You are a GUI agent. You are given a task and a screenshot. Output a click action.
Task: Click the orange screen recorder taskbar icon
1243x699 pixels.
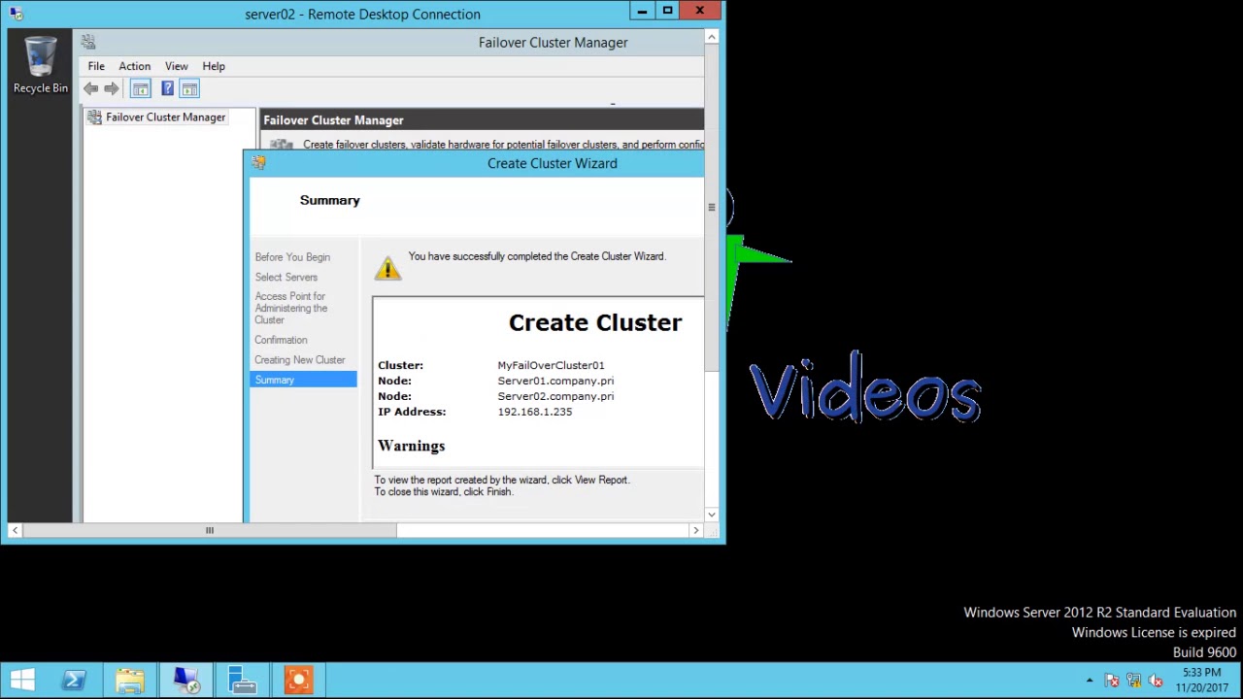[x=298, y=681]
